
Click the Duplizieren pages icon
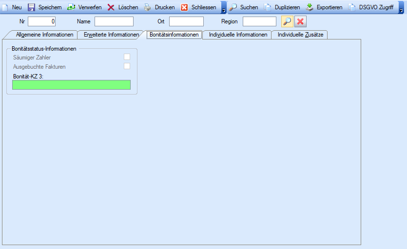pyautogui.click(x=268, y=7)
